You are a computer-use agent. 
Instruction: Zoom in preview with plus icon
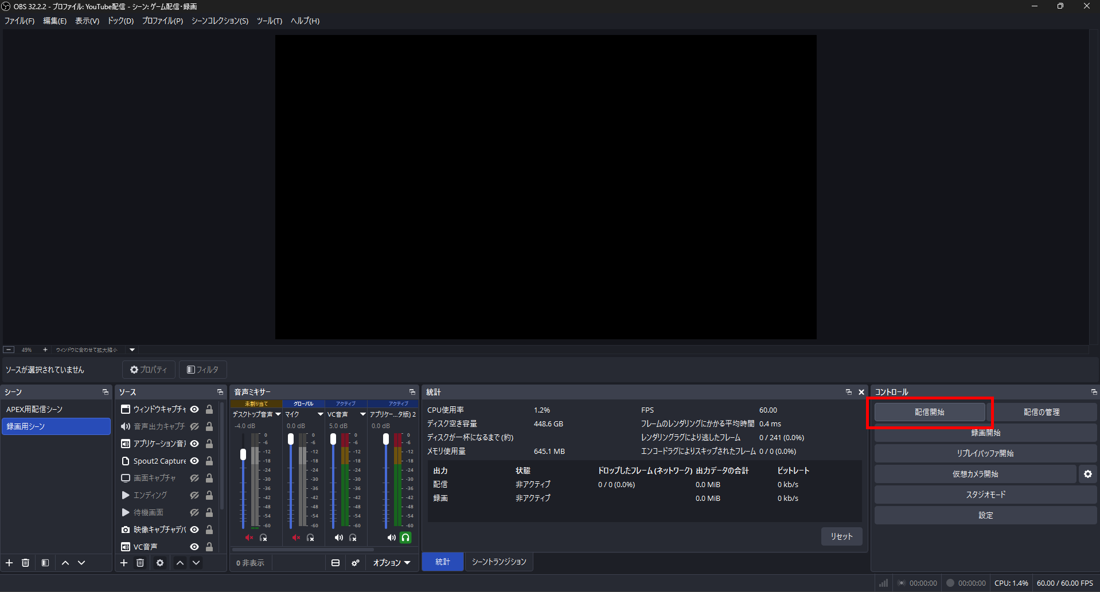point(45,350)
